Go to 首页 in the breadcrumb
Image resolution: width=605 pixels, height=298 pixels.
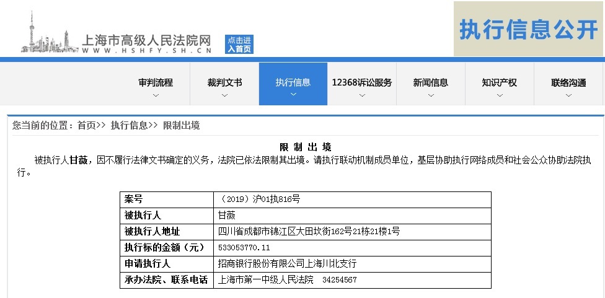coord(86,125)
